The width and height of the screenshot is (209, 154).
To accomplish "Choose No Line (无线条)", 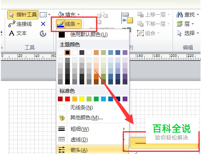I will pyautogui.click(x=93, y=108).
